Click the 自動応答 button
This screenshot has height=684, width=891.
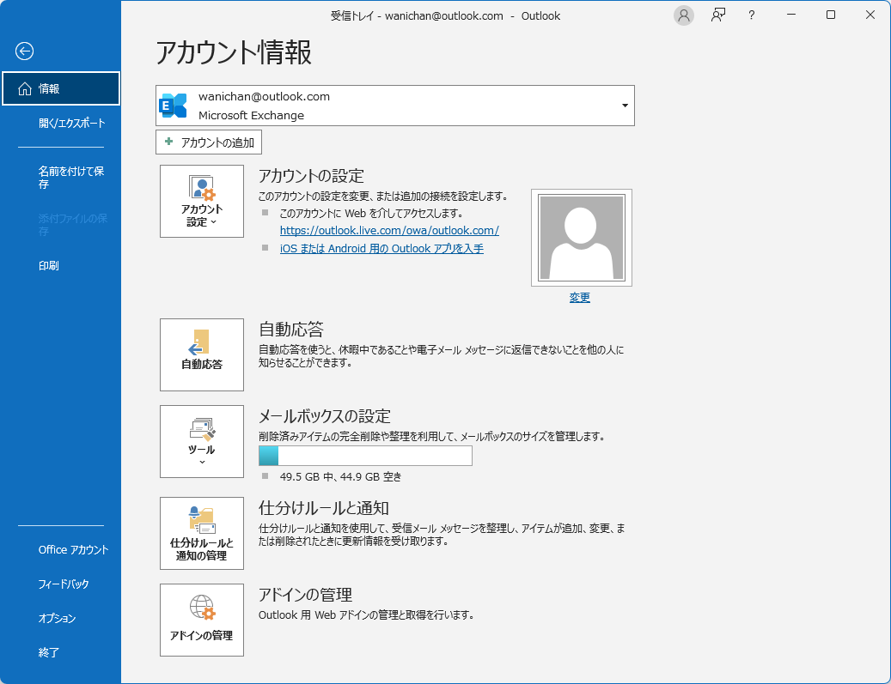(x=202, y=354)
